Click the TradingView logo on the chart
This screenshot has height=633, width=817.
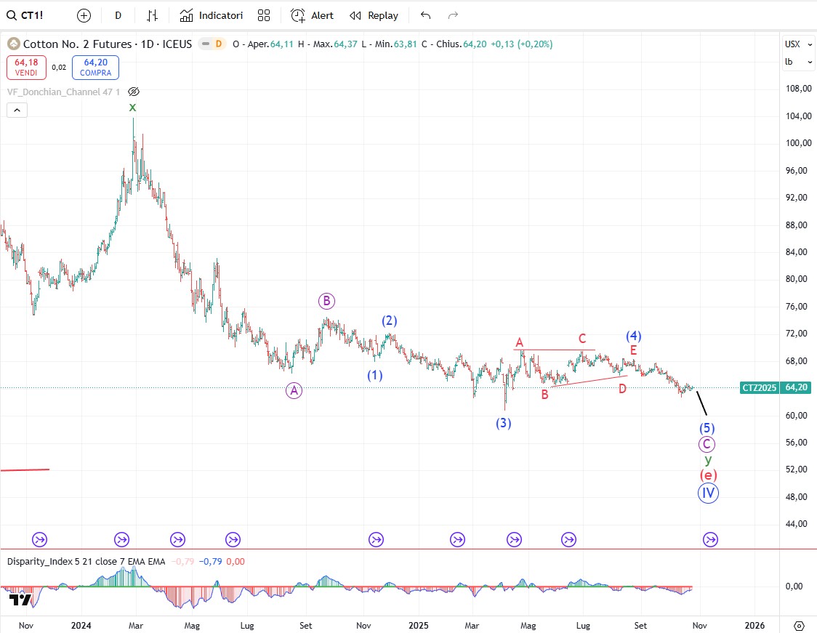point(20,600)
